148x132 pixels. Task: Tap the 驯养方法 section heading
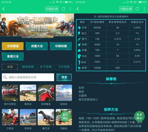[111, 110]
